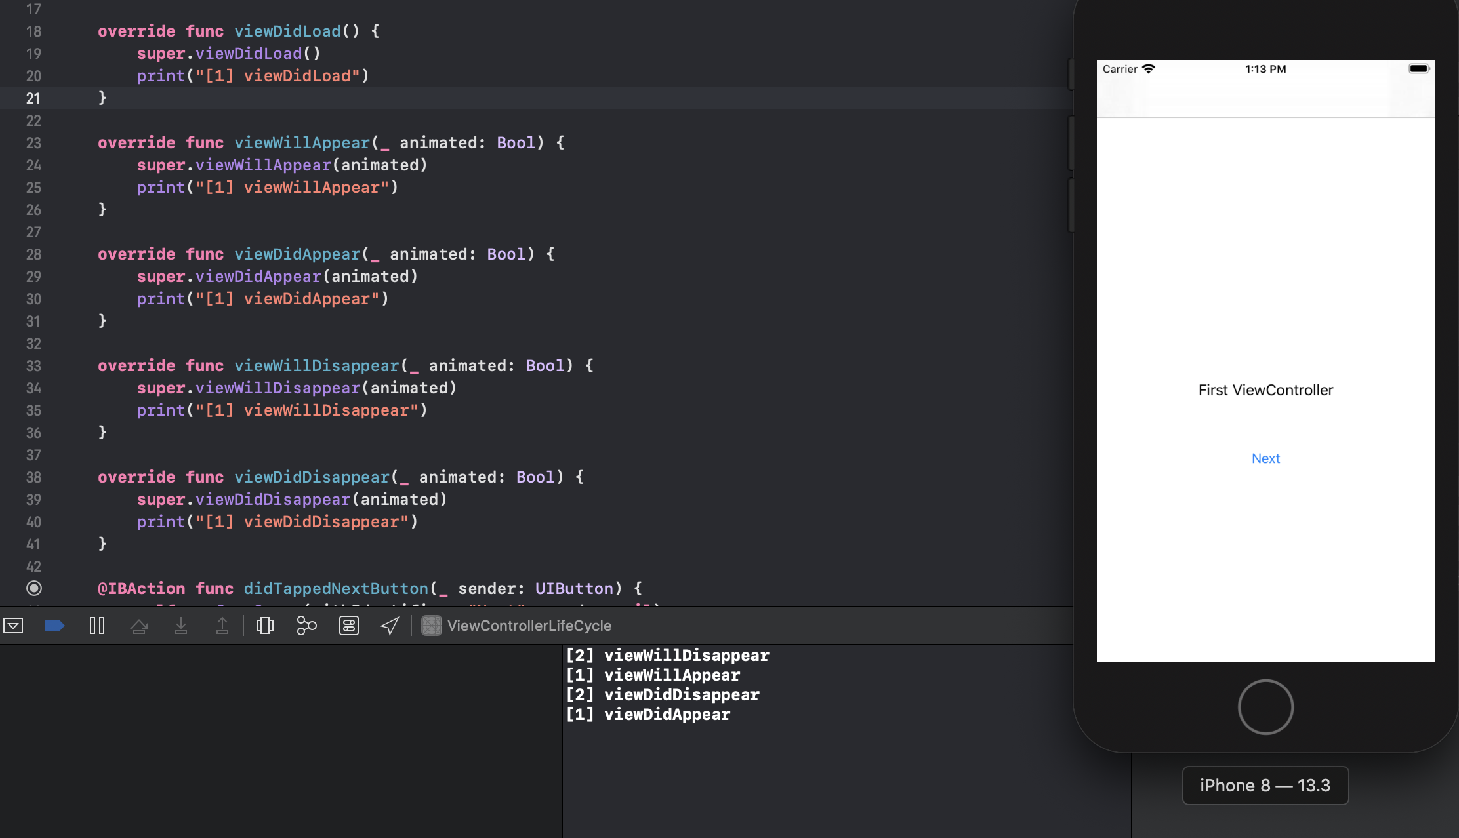Click the Simulate Location arrow icon

click(390, 626)
